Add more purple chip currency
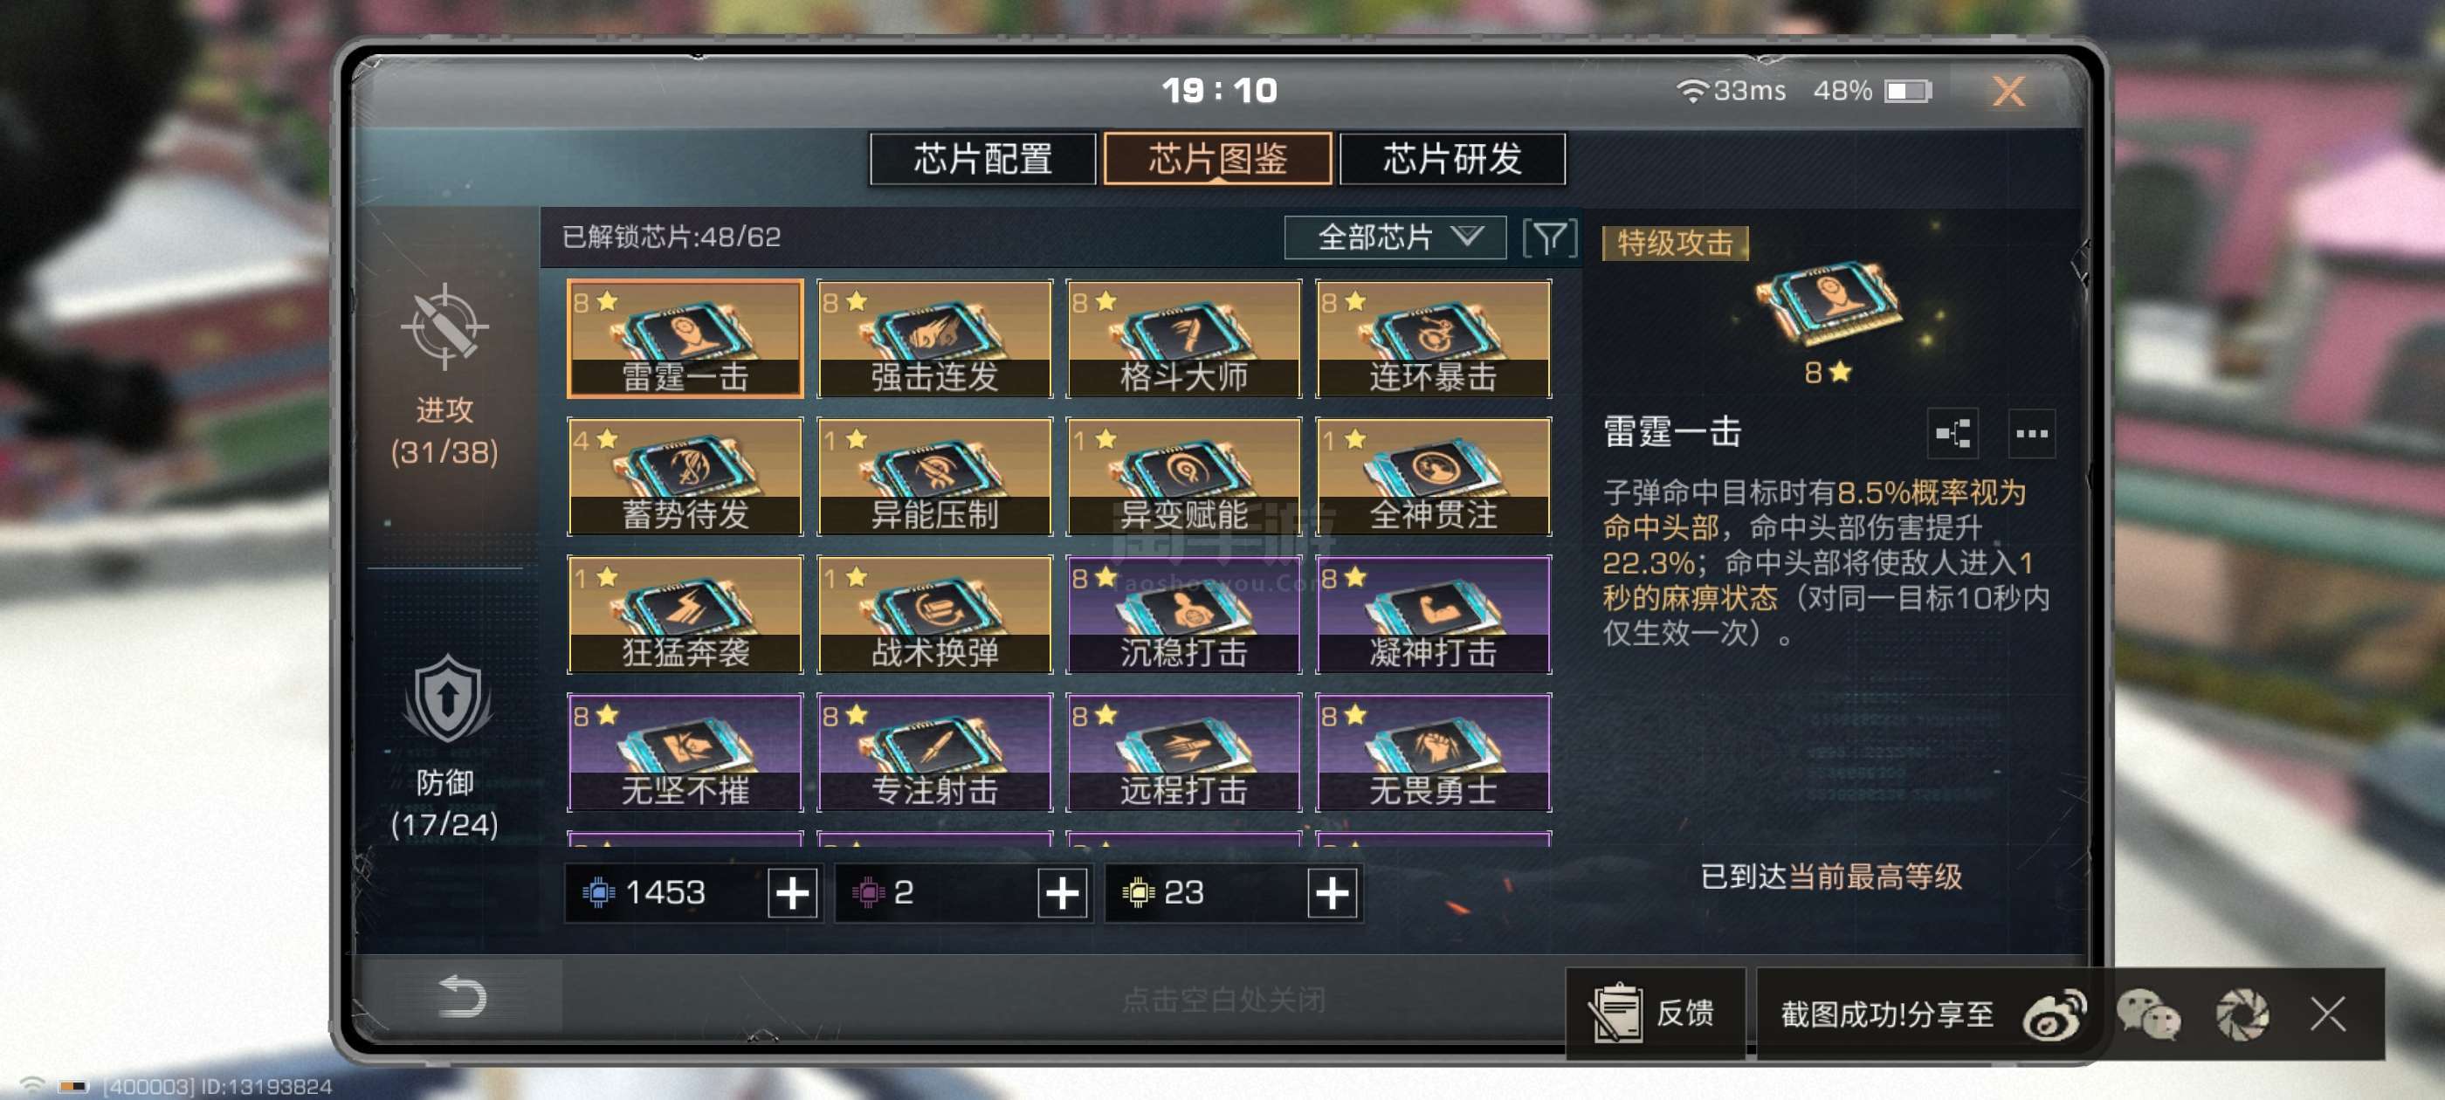 pyautogui.click(x=1062, y=893)
